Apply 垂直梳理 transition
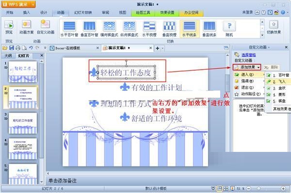This screenshot has width=291, height=193. click(x=169, y=29)
